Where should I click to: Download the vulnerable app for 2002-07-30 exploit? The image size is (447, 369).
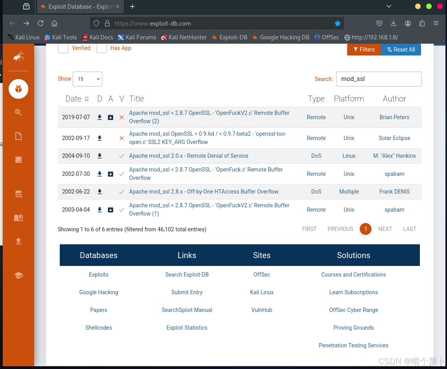click(x=110, y=174)
